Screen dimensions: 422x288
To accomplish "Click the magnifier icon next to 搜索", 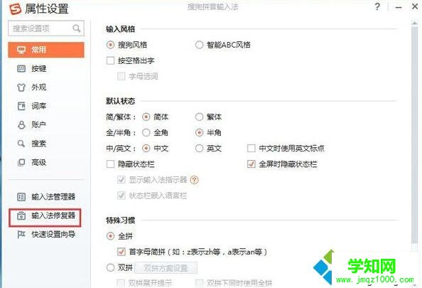I will coord(21,144).
